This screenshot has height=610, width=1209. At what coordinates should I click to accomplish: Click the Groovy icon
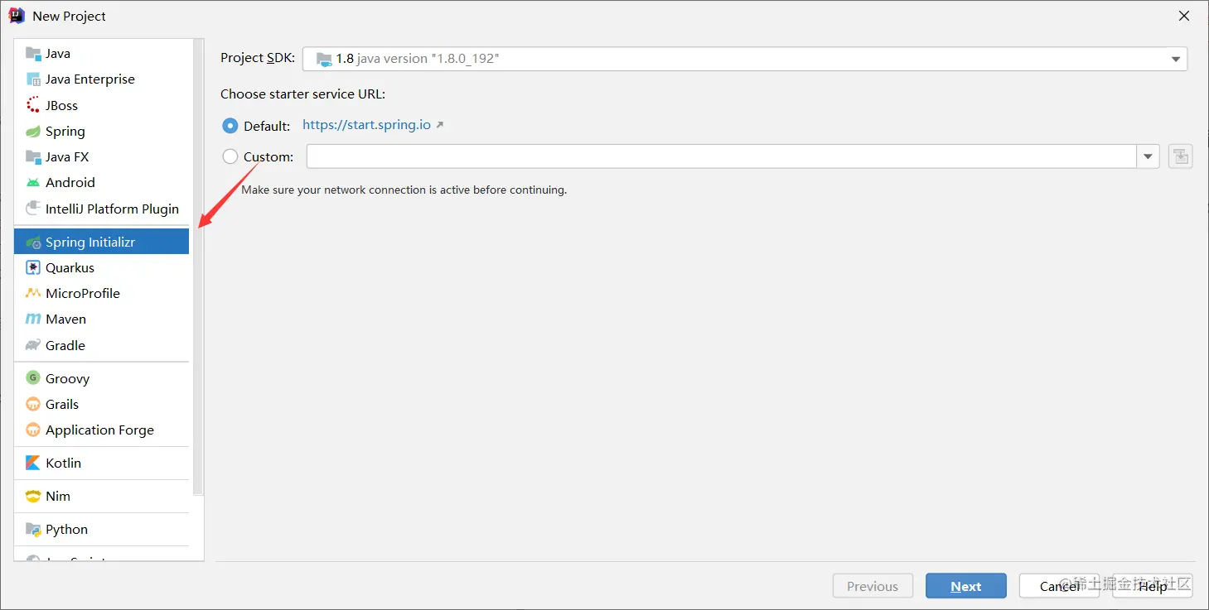tap(33, 378)
